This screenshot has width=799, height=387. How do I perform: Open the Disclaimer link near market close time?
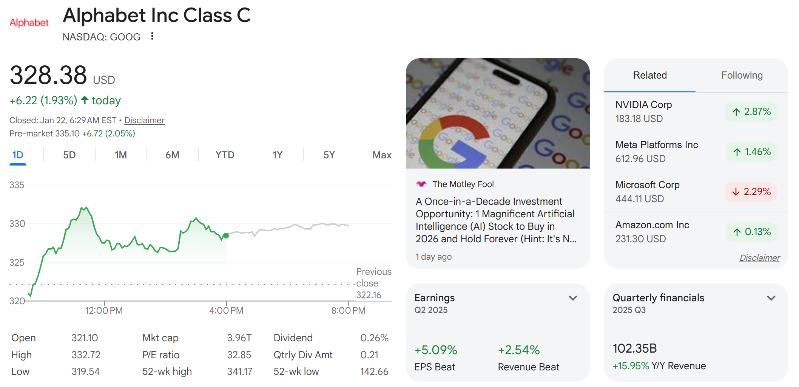(x=144, y=120)
